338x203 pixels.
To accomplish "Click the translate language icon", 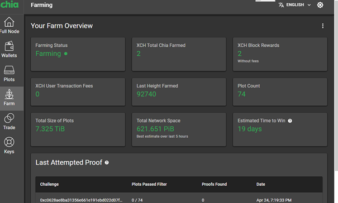I will click(281, 4).
